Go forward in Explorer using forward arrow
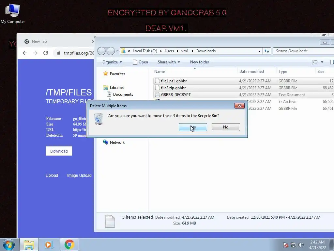This screenshot has height=251, width=334. [x=111, y=51]
